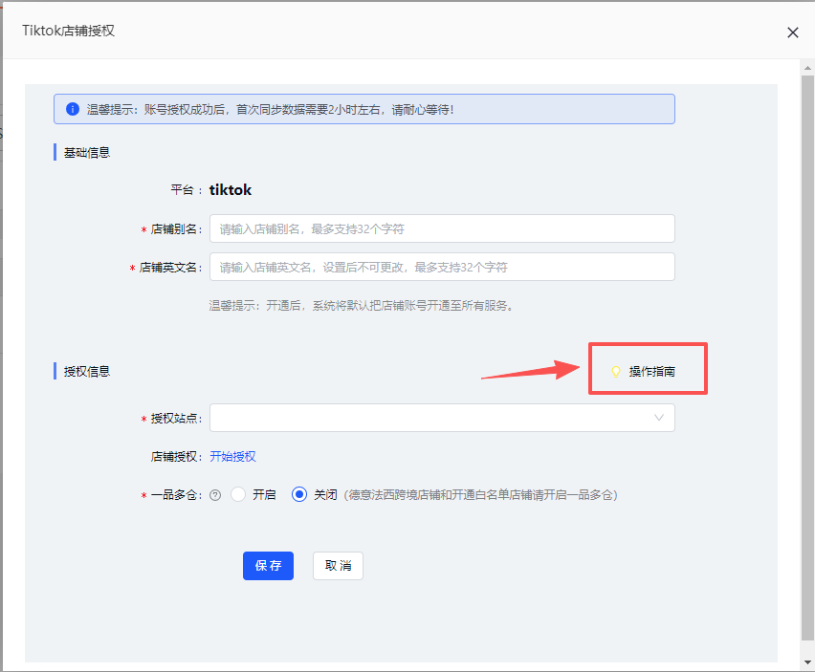The width and height of the screenshot is (815, 672).
Task: Close the Tiktok店铺授权 dialog with the X
Action: pos(793,32)
